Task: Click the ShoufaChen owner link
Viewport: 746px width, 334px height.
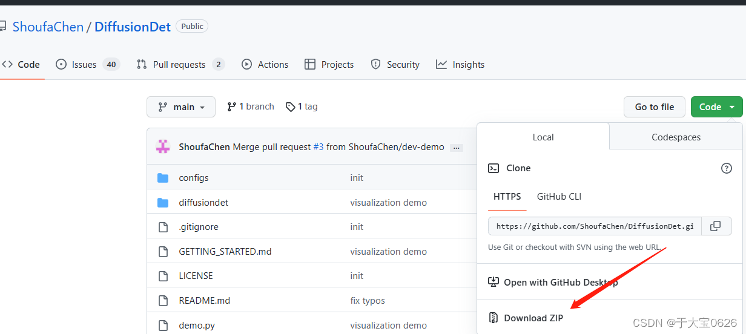Action: [48, 27]
